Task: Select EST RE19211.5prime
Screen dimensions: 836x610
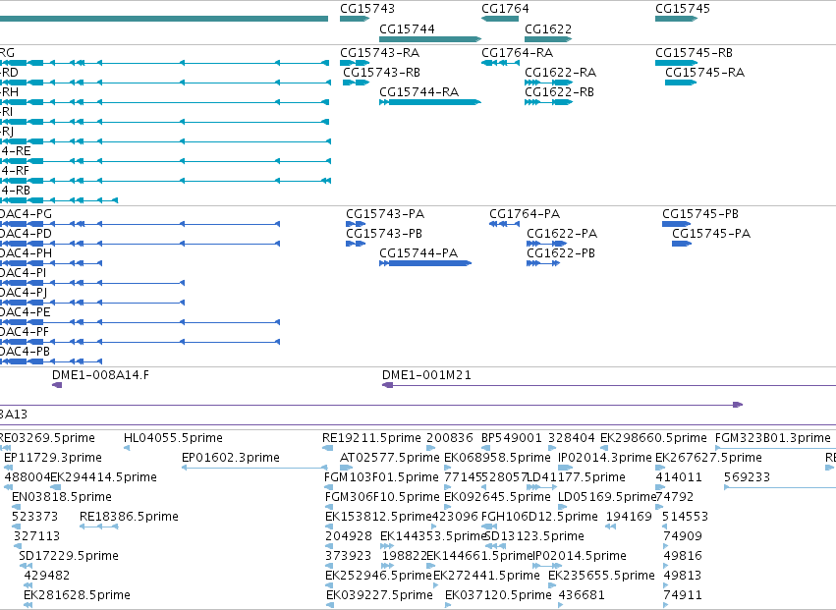Action: point(371,438)
